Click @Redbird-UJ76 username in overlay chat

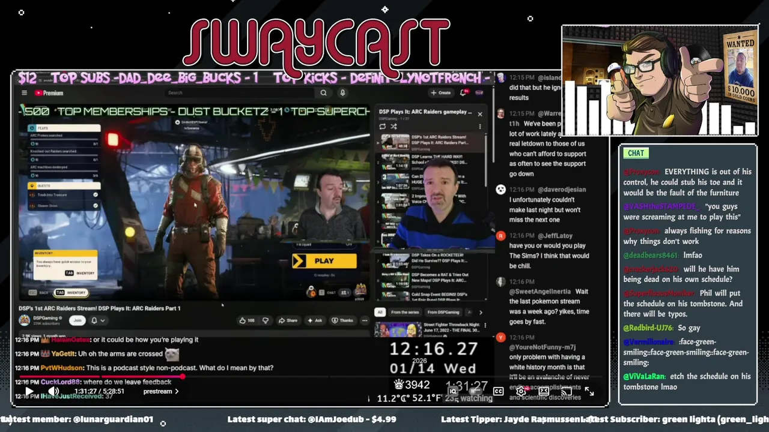[x=648, y=328]
